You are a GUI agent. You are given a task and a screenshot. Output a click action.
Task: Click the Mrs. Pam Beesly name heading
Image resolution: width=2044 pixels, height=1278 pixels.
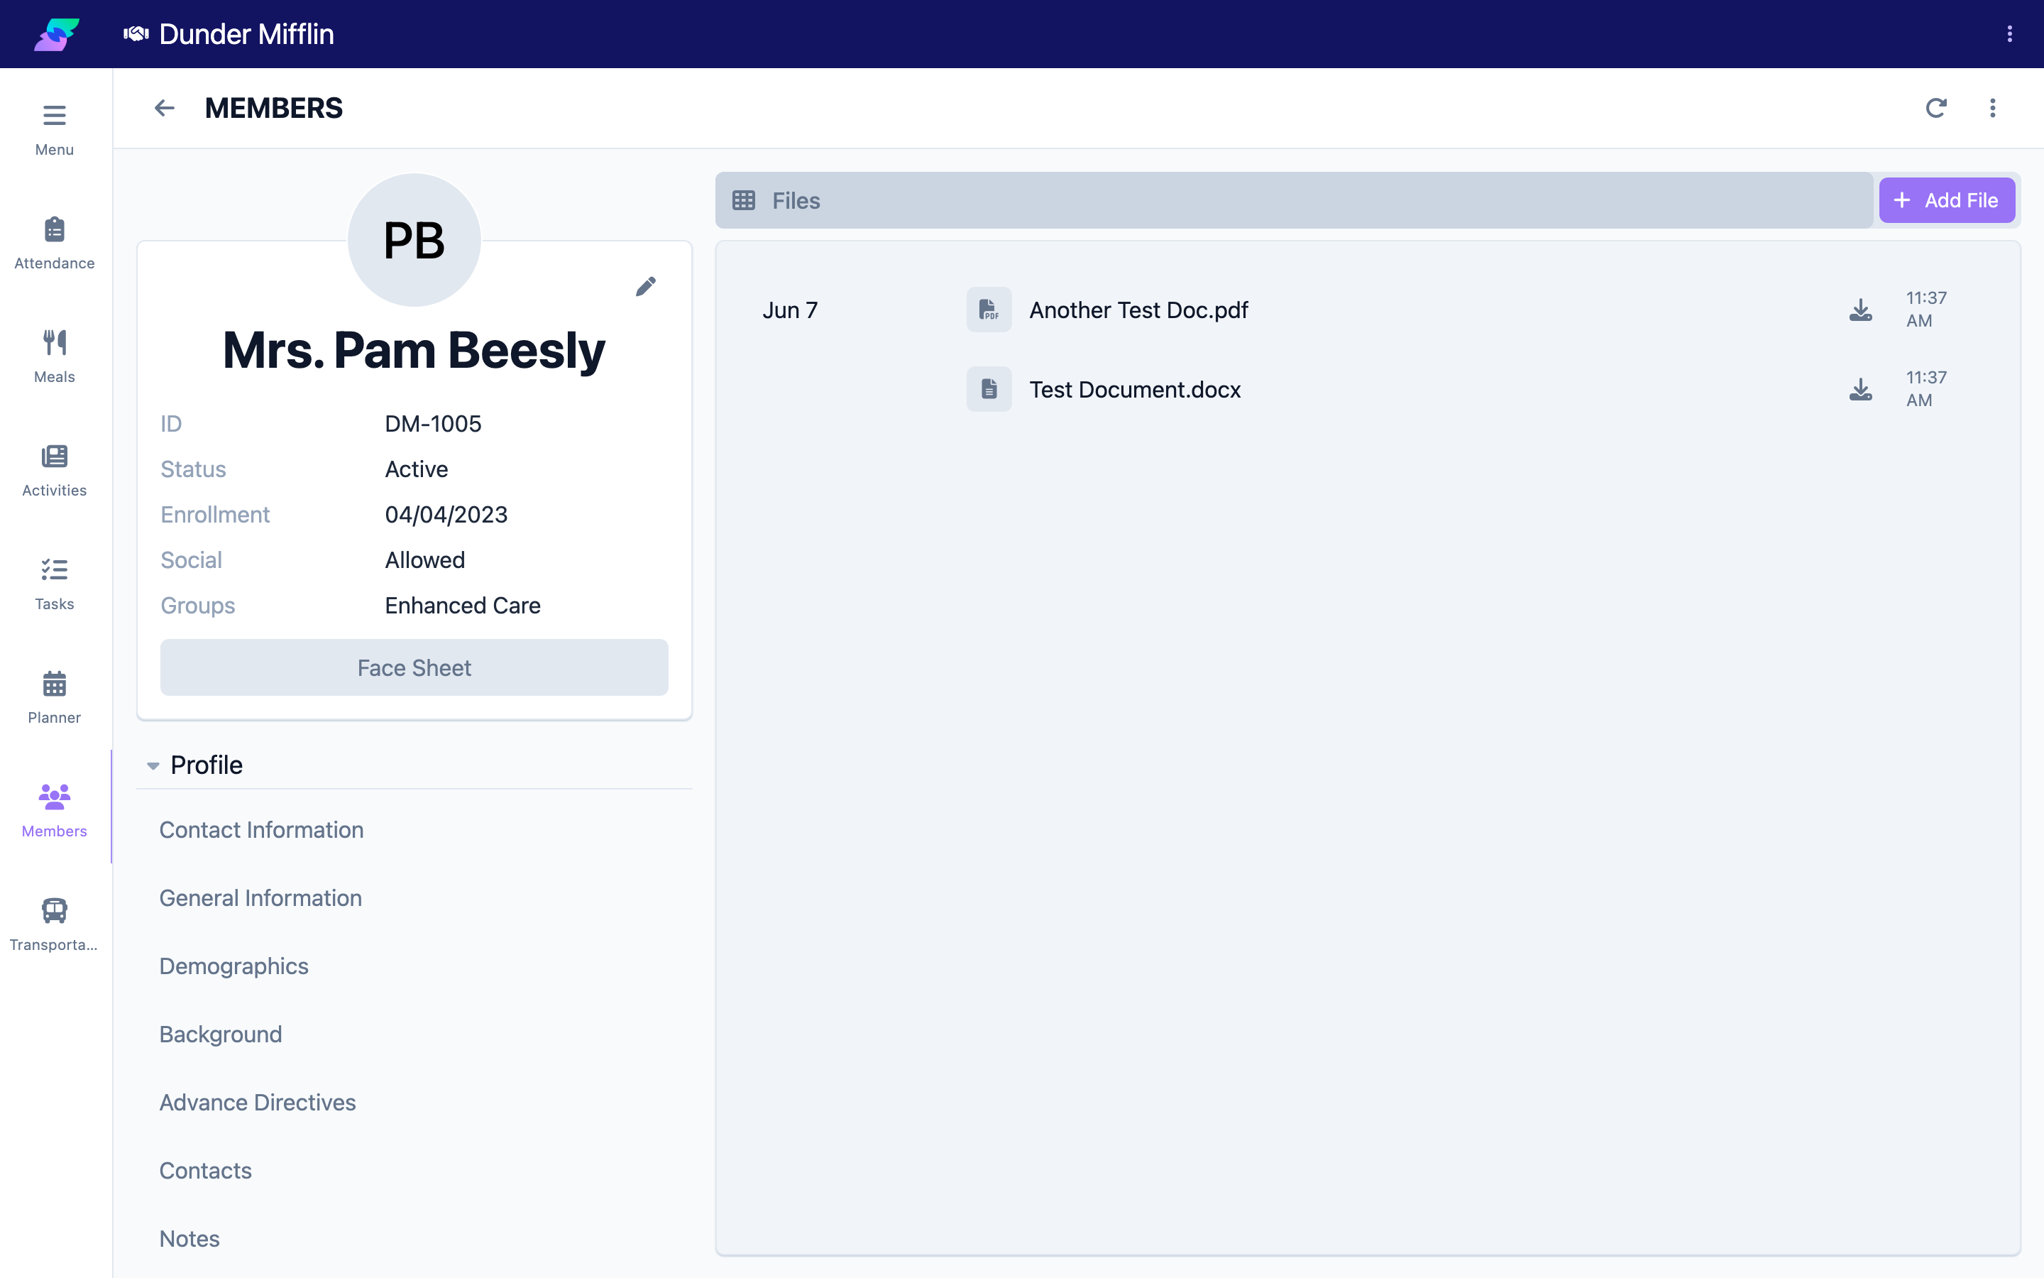coord(414,350)
